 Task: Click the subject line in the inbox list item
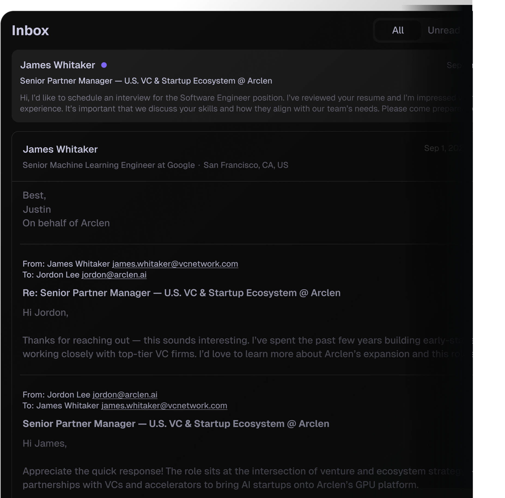pos(146,81)
